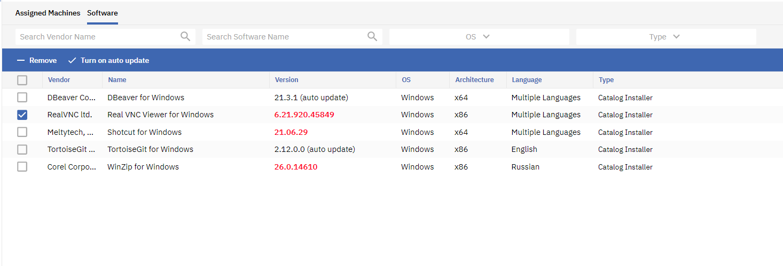Check the Shotcut for Windows row checkbox

pos(22,132)
